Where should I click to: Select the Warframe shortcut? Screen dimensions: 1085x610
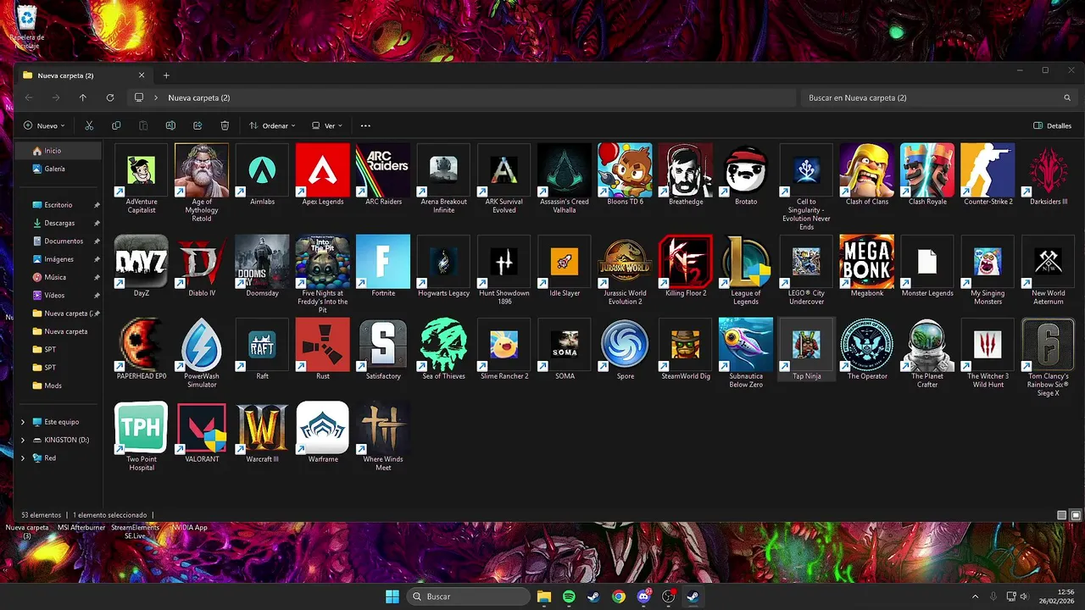[323, 428]
